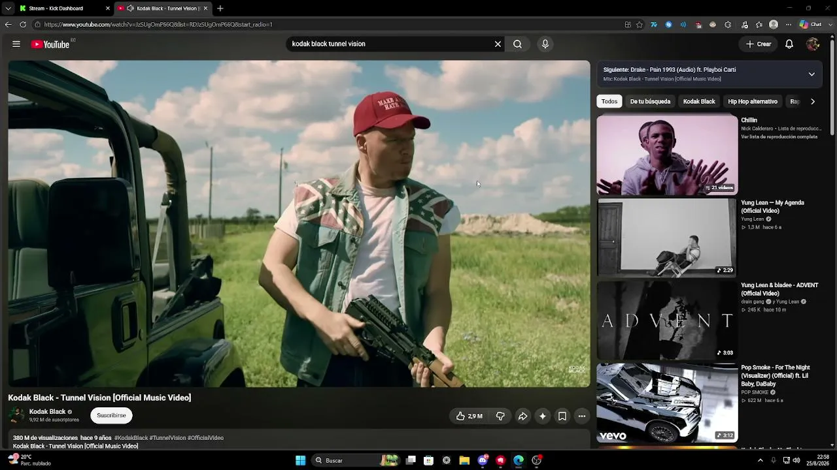Screen dimensions: 837x470
Task: Start voice search with the microphone
Action: point(545,44)
